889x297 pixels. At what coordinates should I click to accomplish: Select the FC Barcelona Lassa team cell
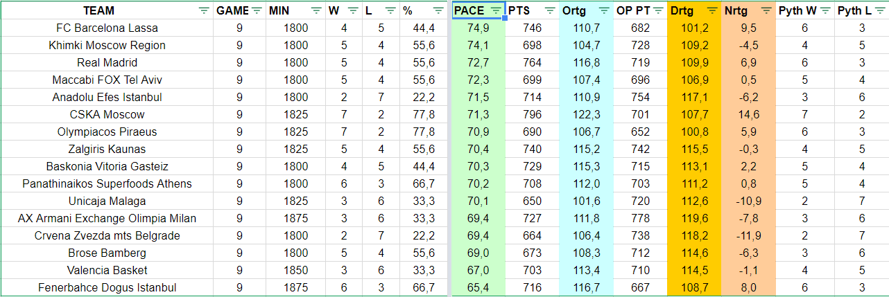(x=107, y=28)
